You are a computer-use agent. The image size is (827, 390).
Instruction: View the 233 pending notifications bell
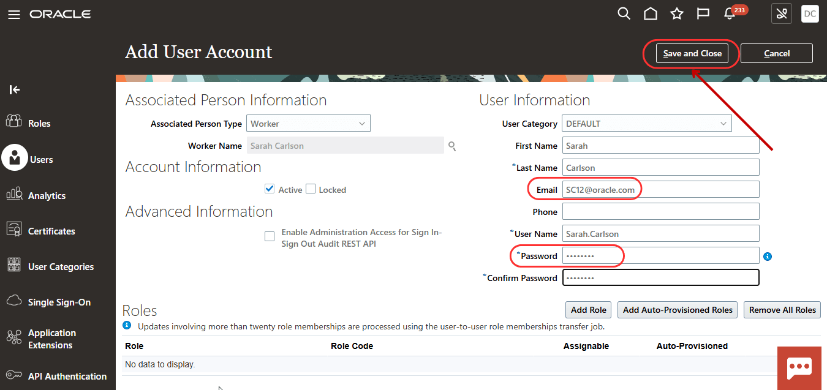click(x=728, y=13)
